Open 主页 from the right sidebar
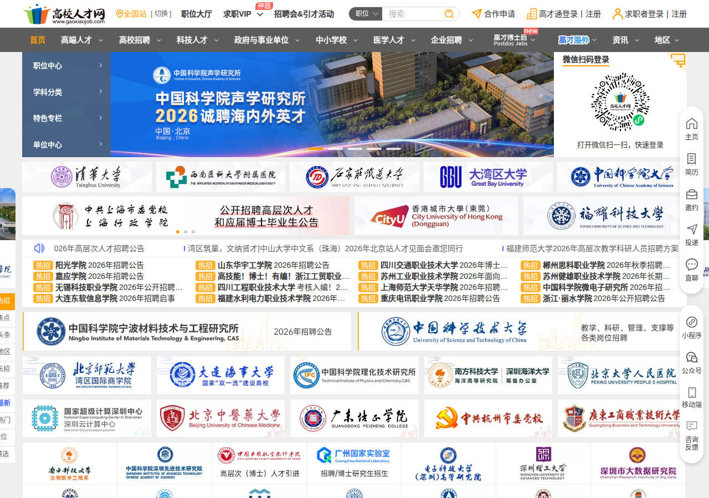The height and width of the screenshot is (498, 709). point(692,129)
